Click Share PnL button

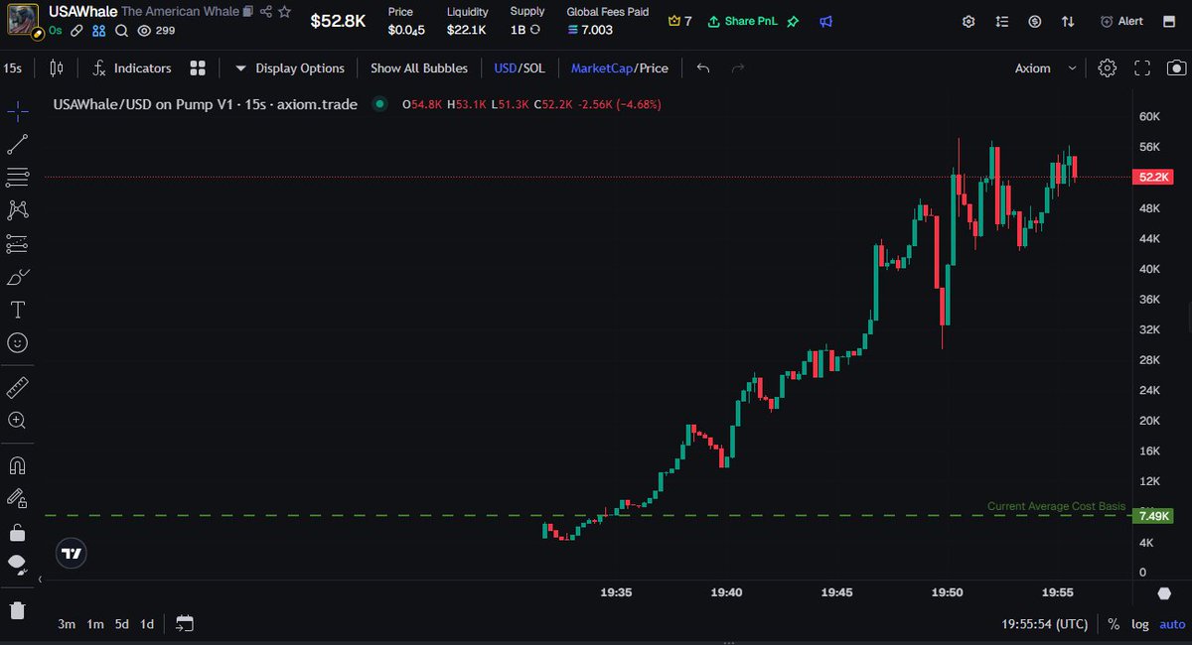(x=745, y=21)
